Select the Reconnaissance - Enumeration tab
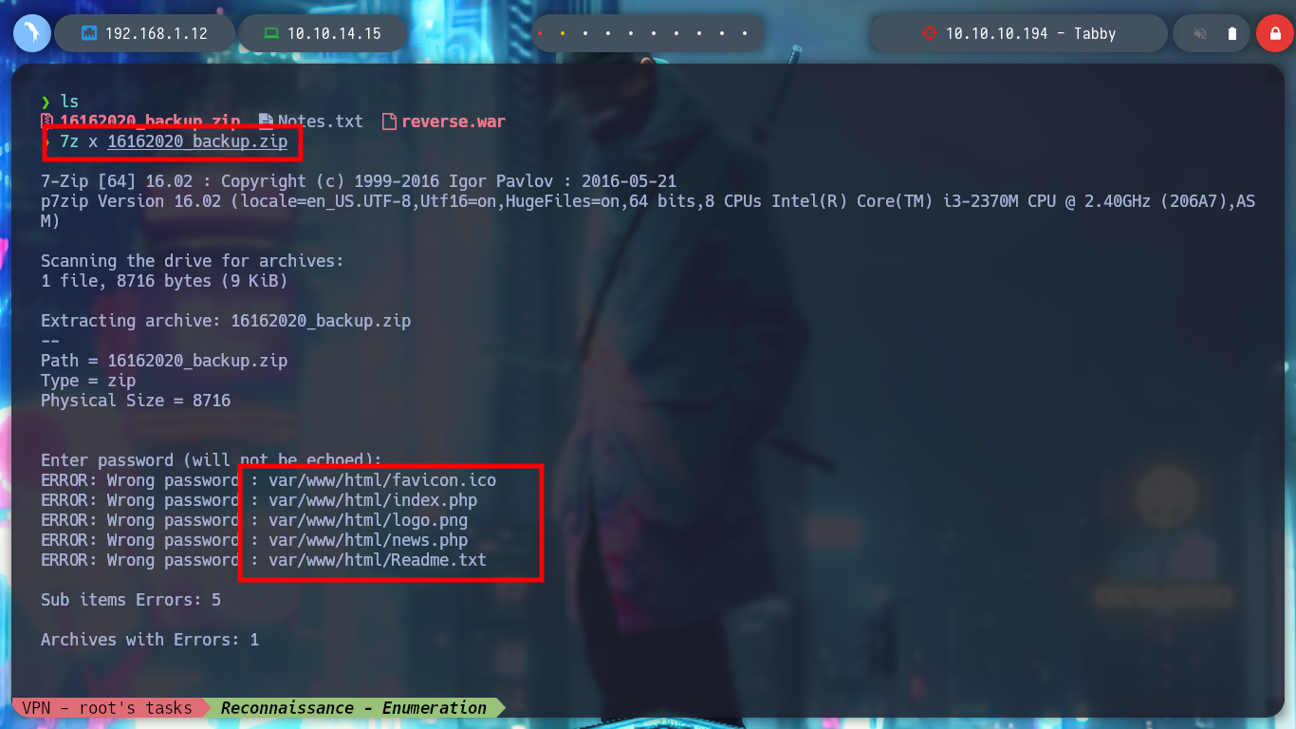This screenshot has width=1296, height=729. 354,707
